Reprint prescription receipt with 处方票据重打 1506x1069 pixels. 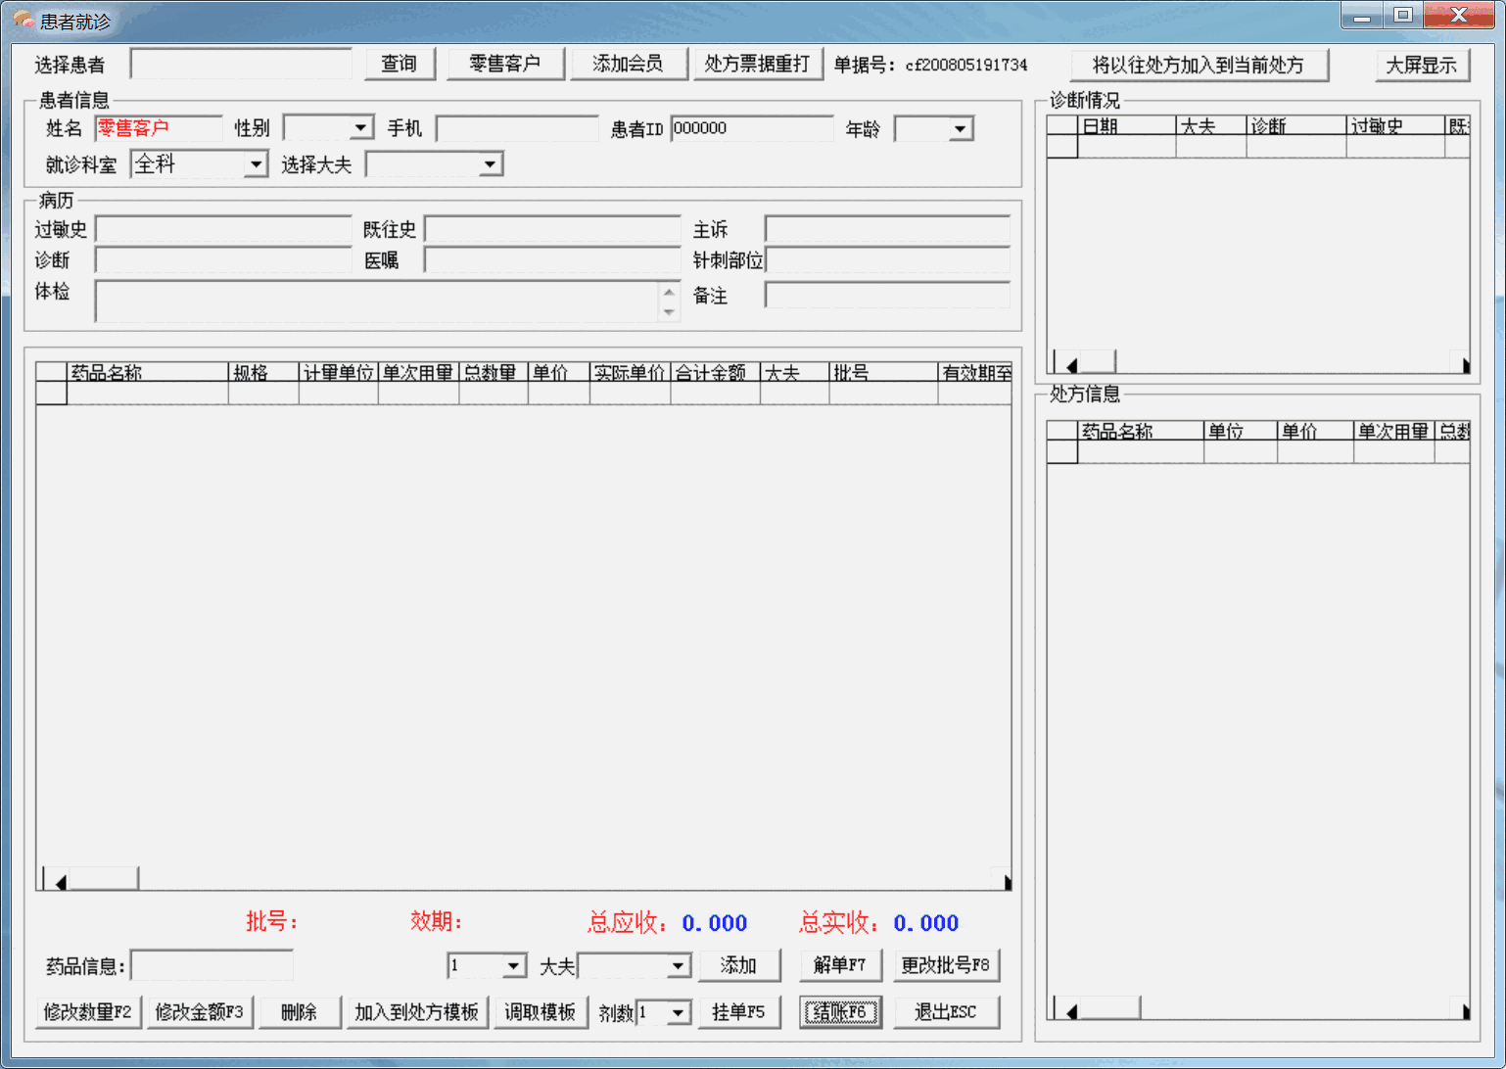coord(758,64)
